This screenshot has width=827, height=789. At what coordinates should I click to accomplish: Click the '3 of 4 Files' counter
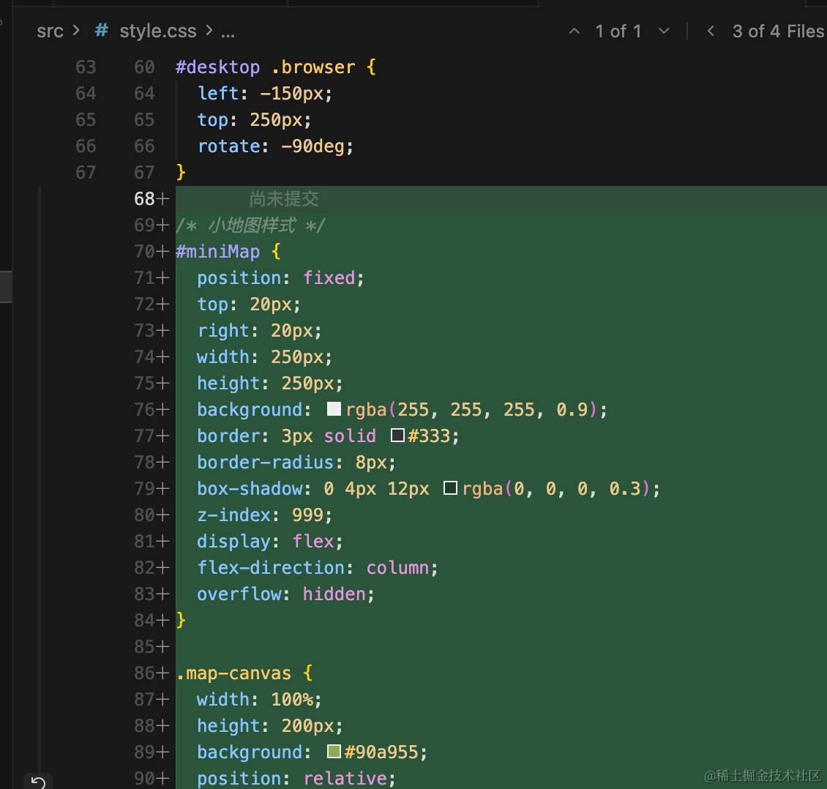[779, 31]
